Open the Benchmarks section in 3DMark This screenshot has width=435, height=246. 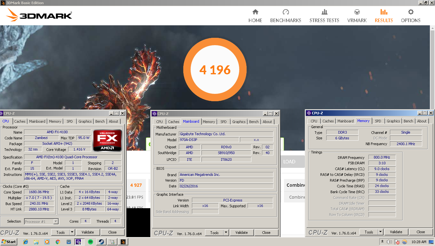tap(286, 16)
